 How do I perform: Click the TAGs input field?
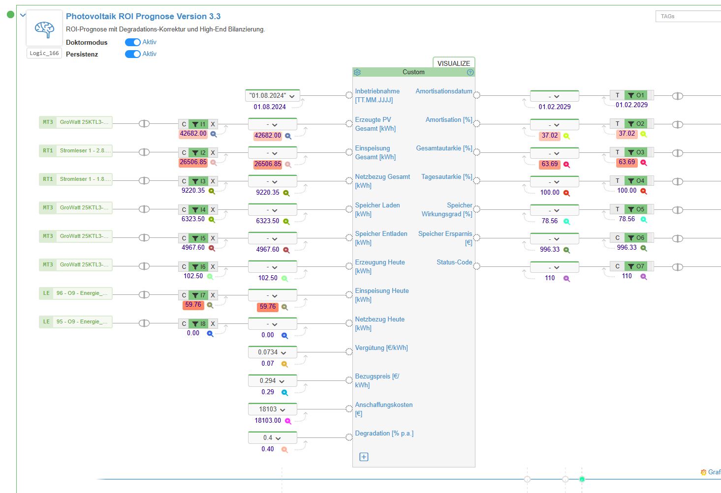click(x=689, y=16)
